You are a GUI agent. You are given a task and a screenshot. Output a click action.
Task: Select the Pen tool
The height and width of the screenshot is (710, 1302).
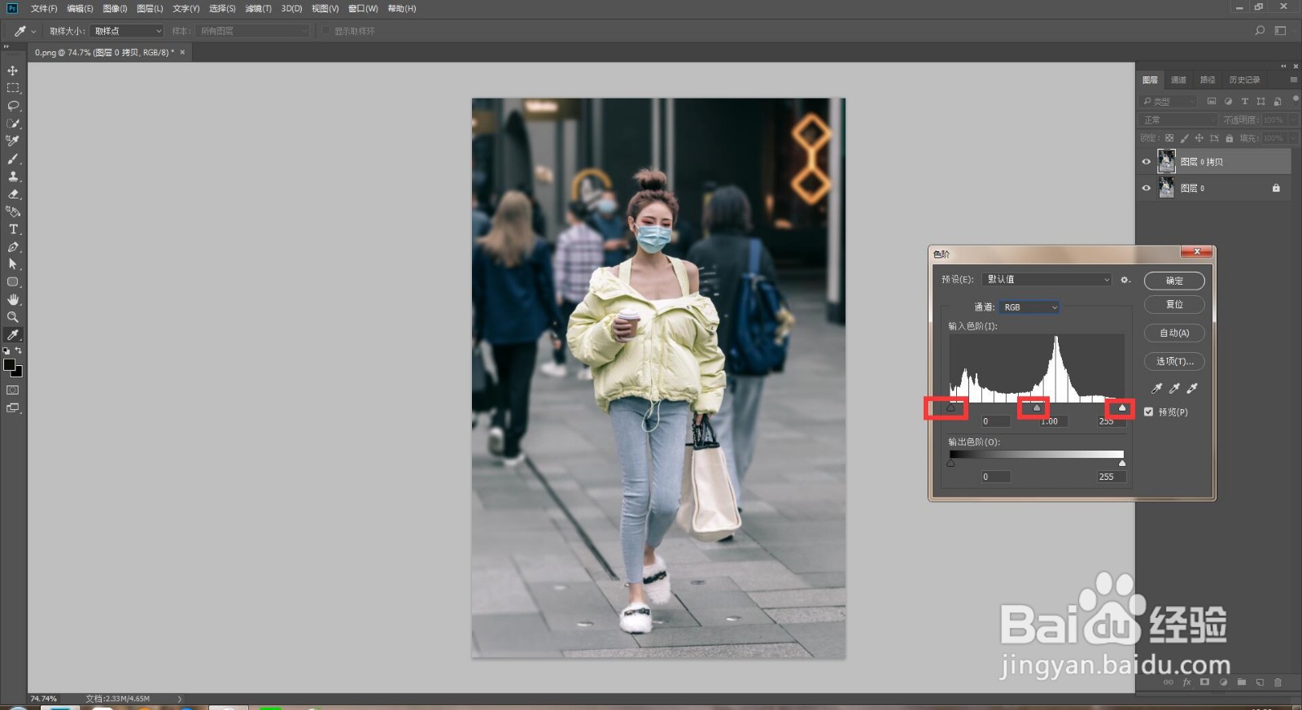coord(13,247)
